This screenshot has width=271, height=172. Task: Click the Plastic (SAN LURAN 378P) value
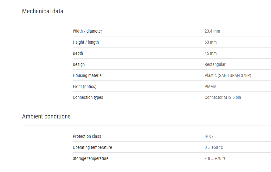point(228,75)
